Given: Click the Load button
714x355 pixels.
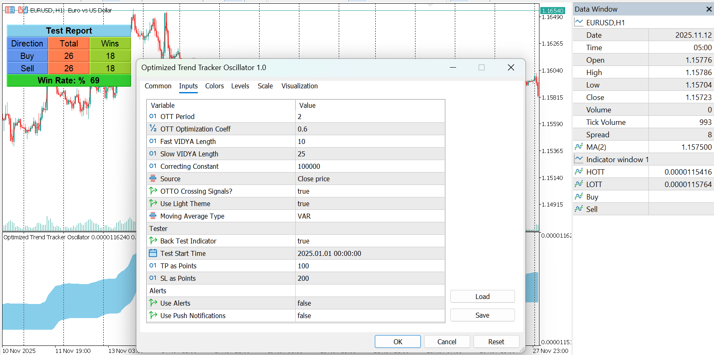Looking at the screenshot, I should coord(482,297).
